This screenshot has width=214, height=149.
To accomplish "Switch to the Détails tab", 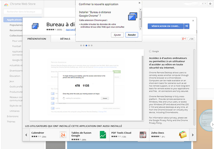I will coord(65,39).
